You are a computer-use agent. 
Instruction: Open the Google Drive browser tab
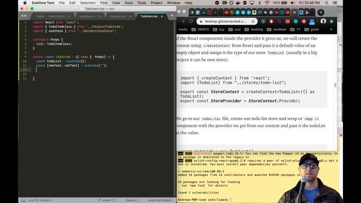click(x=192, y=12)
